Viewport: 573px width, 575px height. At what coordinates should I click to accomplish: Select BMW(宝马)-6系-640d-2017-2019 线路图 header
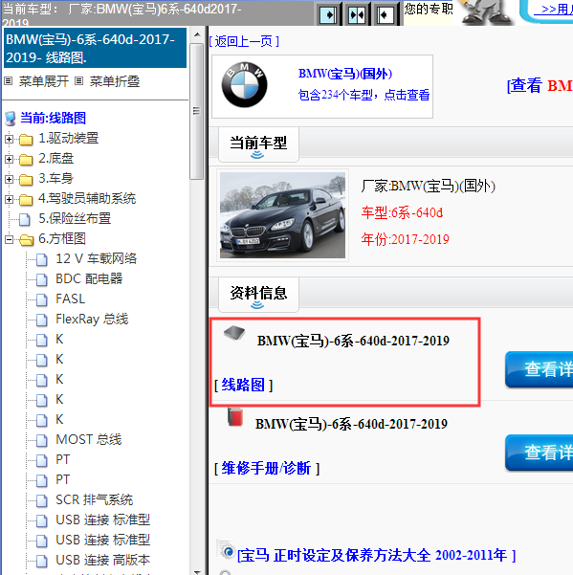(95, 49)
